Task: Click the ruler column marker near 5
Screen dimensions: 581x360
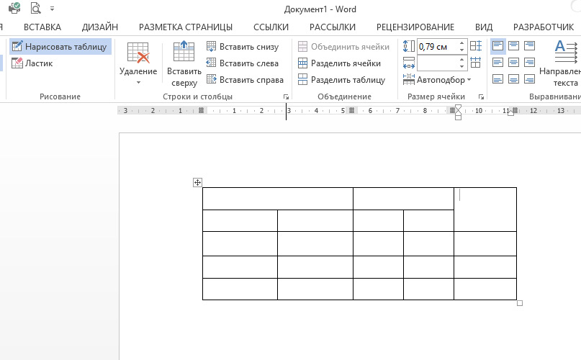Action: point(351,110)
